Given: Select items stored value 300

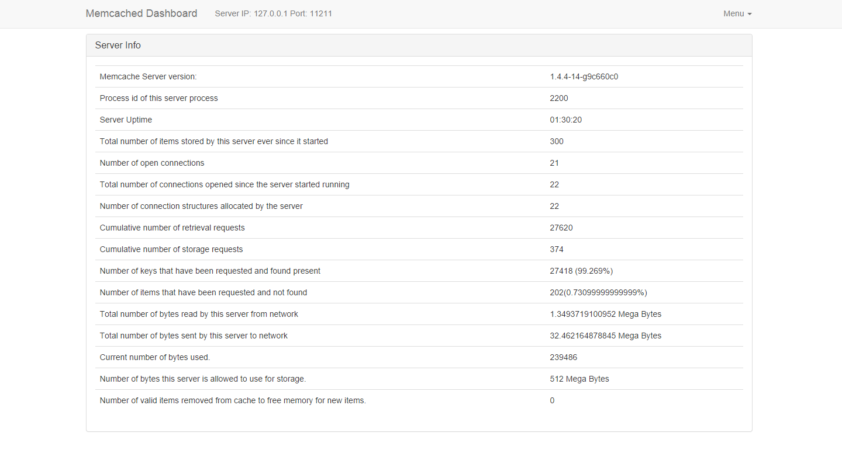Looking at the screenshot, I should [x=557, y=141].
